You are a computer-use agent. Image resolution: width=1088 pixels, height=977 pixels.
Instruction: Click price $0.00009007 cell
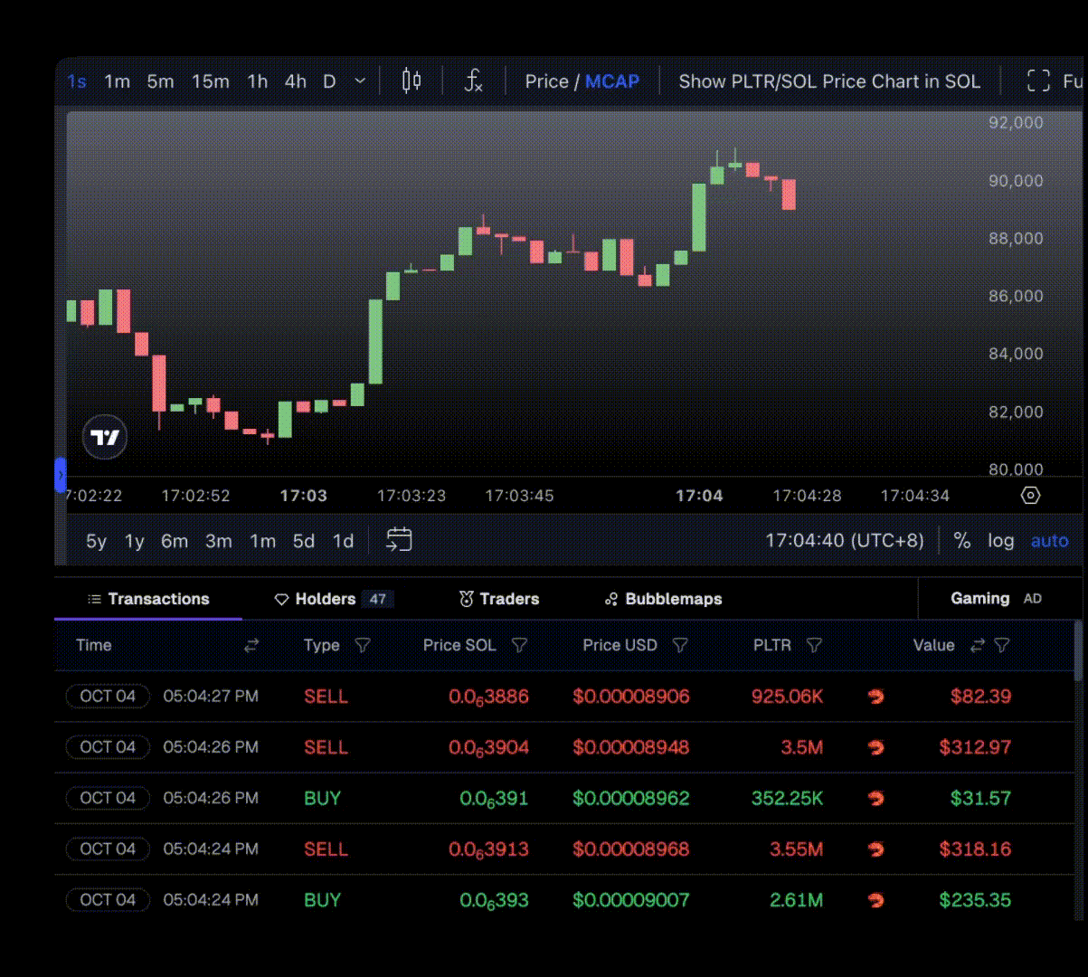pyautogui.click(x=631, y=899)
